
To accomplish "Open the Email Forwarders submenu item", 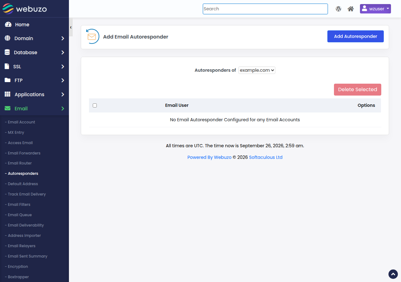I will pos(23,153).
